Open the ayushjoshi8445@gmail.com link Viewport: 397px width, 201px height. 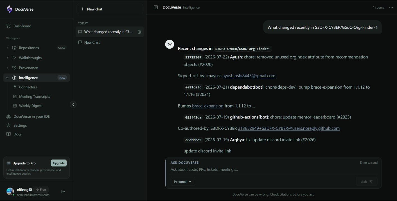(249, 76)
